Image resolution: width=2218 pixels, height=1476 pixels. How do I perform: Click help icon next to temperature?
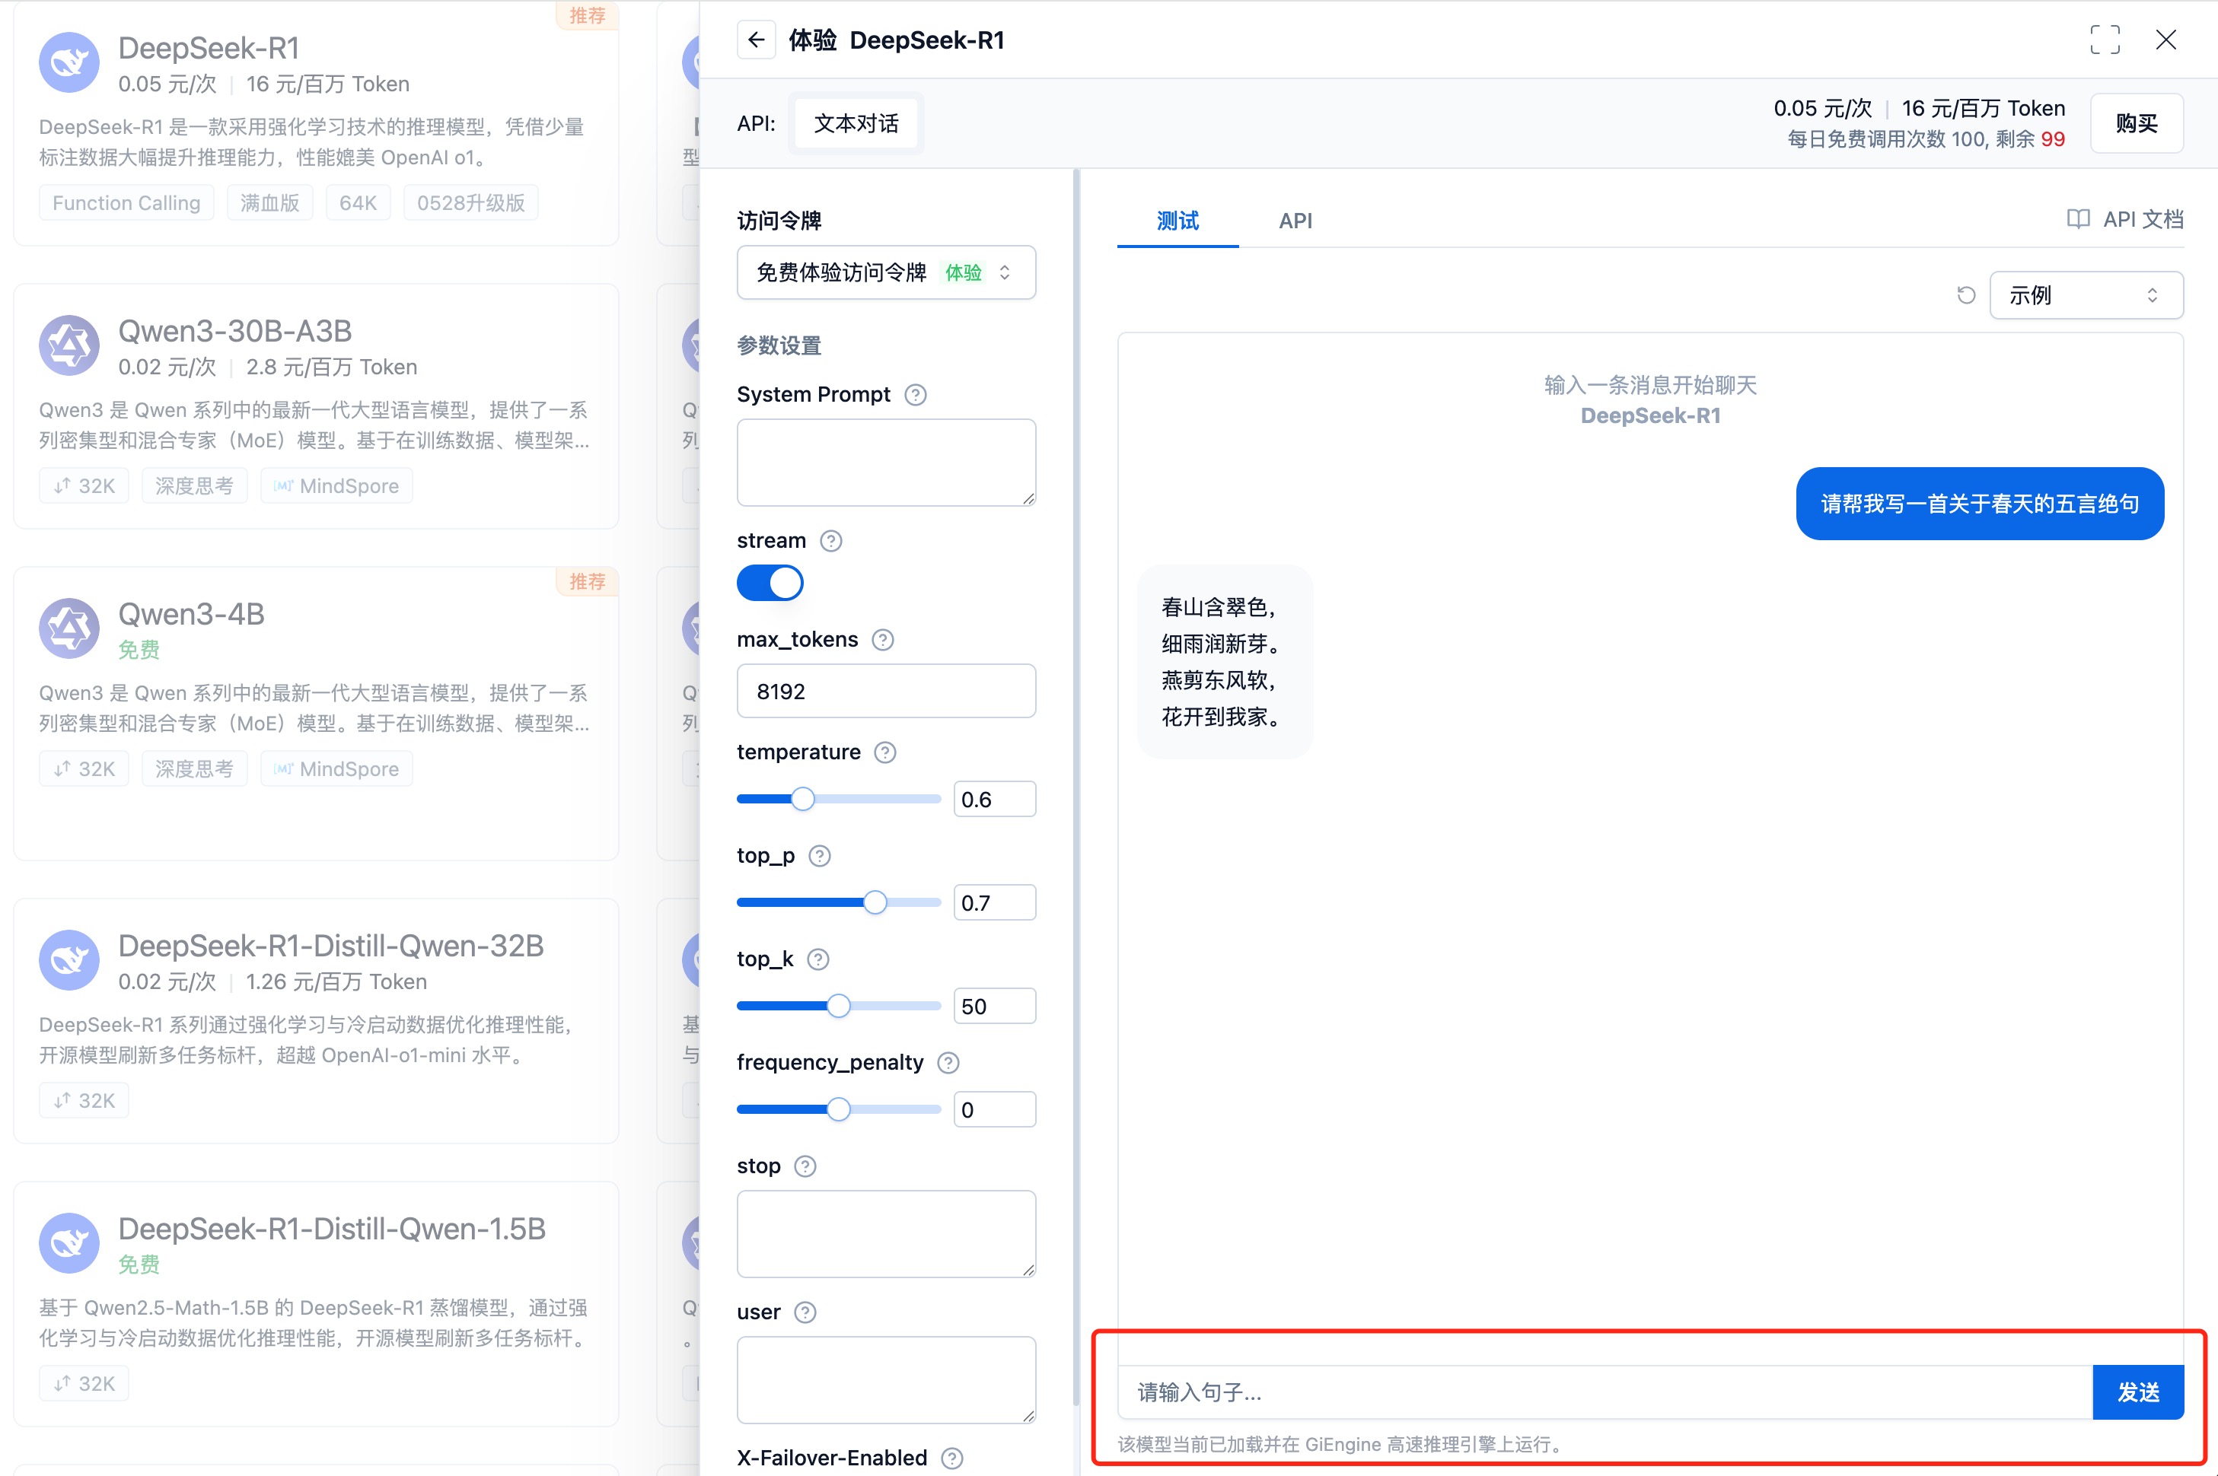coord(885,752)
